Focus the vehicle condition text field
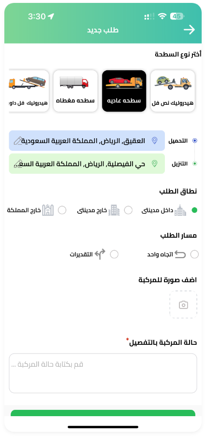Image resolution: width=206 pixels, height=438 pixels. tap(103, 373)
